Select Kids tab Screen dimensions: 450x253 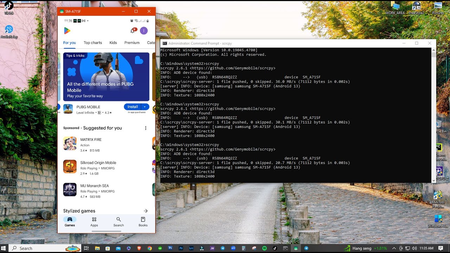[113, 43]
